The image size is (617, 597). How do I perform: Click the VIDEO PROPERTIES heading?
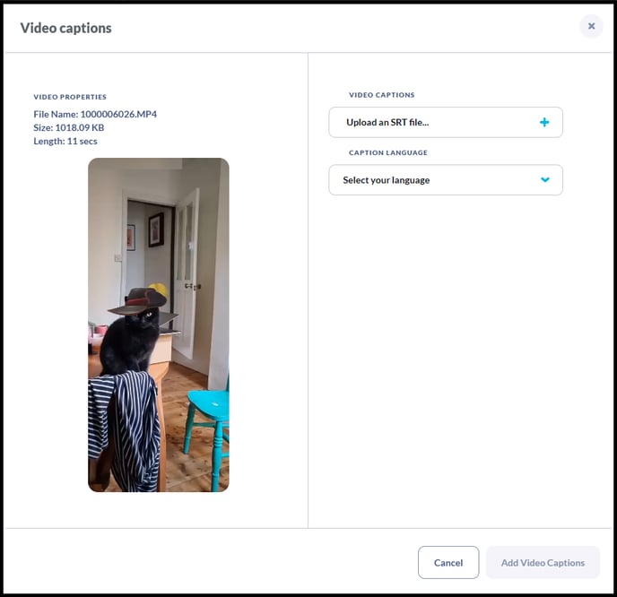pos(70,97)
